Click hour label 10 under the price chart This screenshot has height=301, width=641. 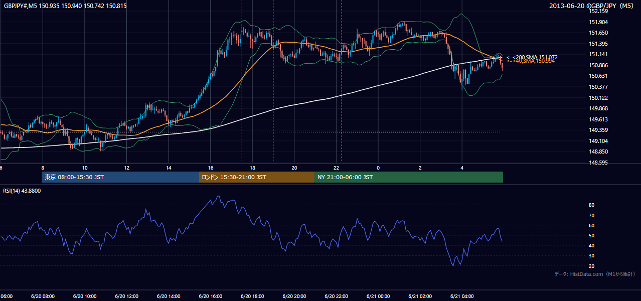click(x=85, y=168)
